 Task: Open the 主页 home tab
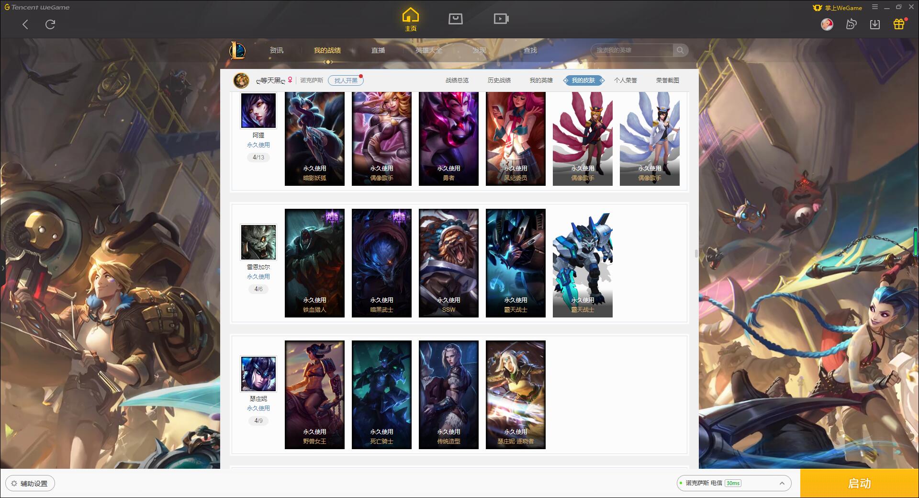(411, 20)
